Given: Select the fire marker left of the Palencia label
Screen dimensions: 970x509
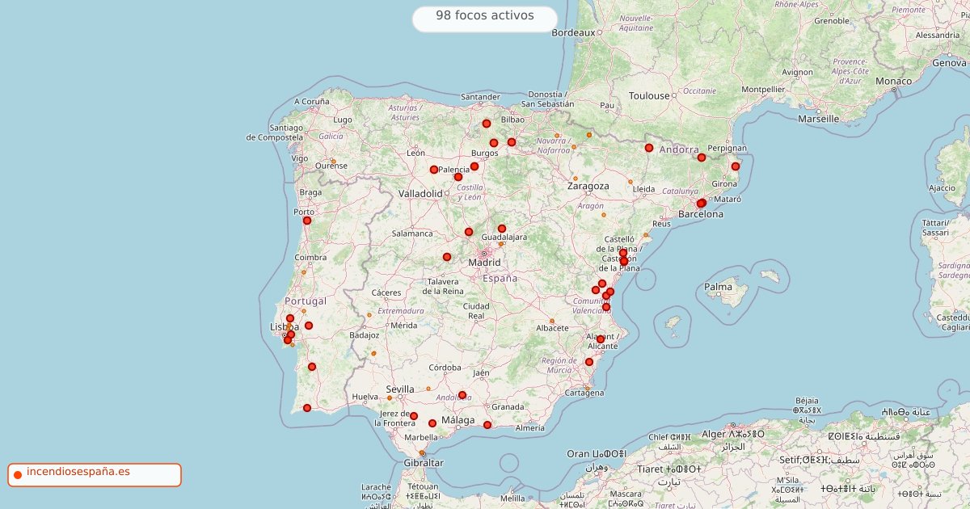Looking at the screenshot, I should [434, 170].
